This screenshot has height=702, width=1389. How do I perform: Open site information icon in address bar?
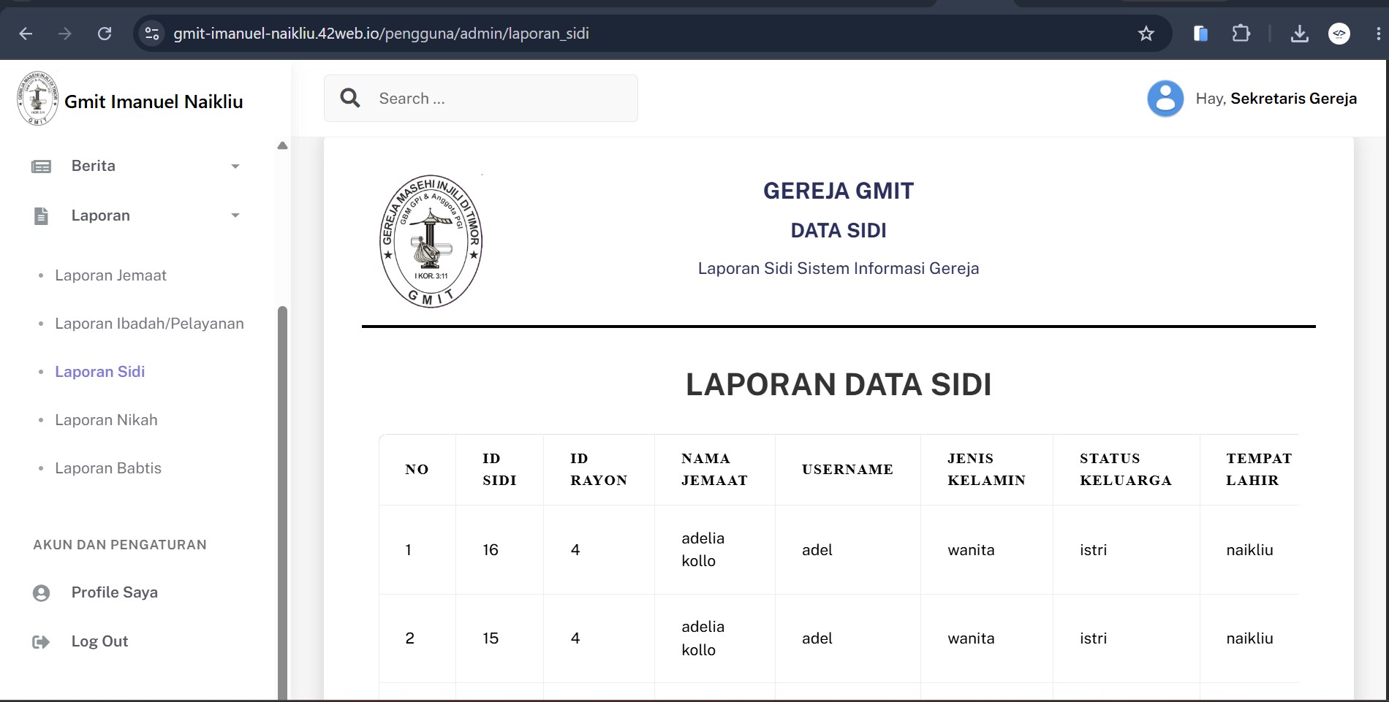[x=152, y=34]
